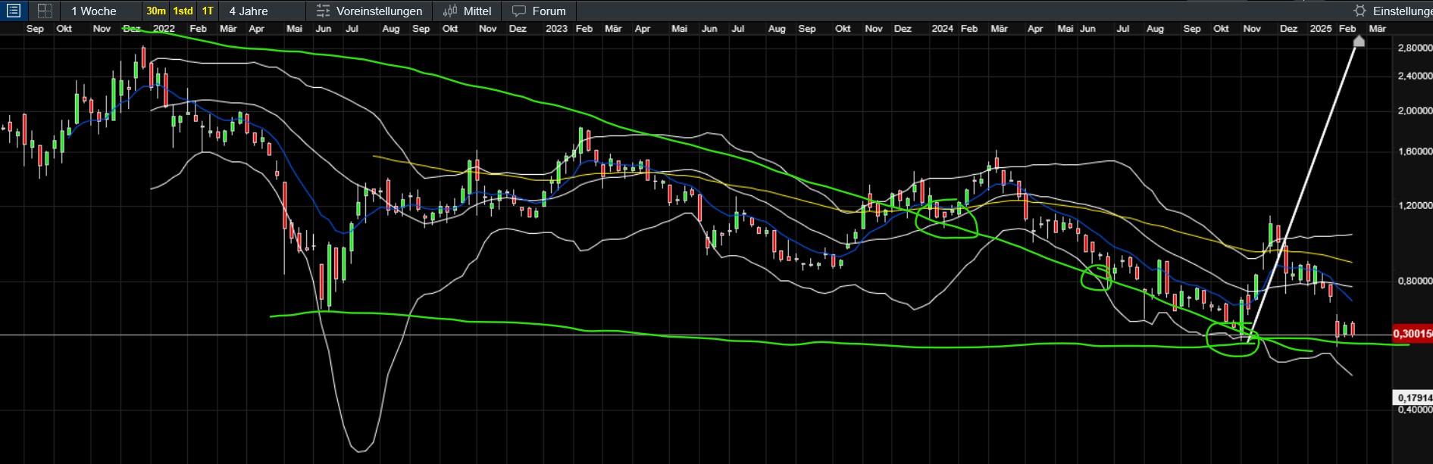Click the 2023 label on time axis

tap(556, 28)
